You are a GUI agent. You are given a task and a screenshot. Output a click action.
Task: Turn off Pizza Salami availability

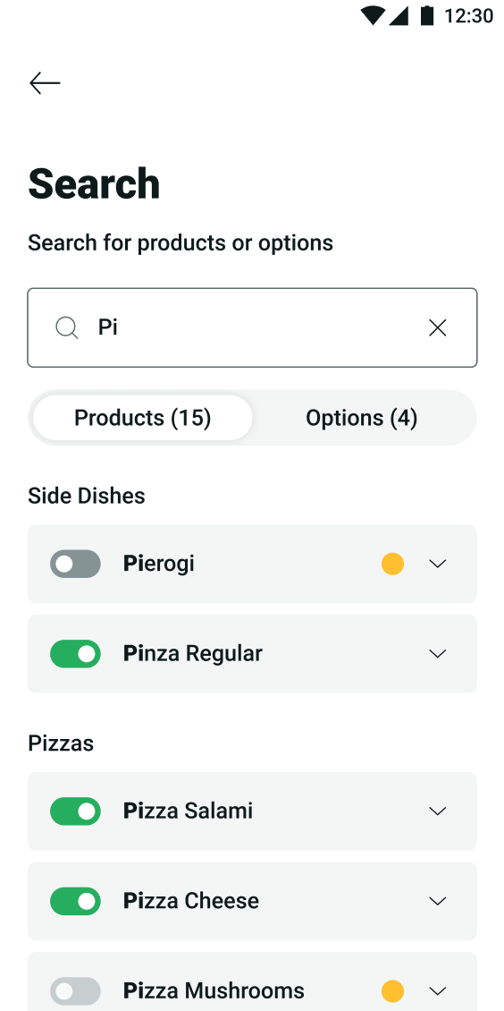click(75, 811)
